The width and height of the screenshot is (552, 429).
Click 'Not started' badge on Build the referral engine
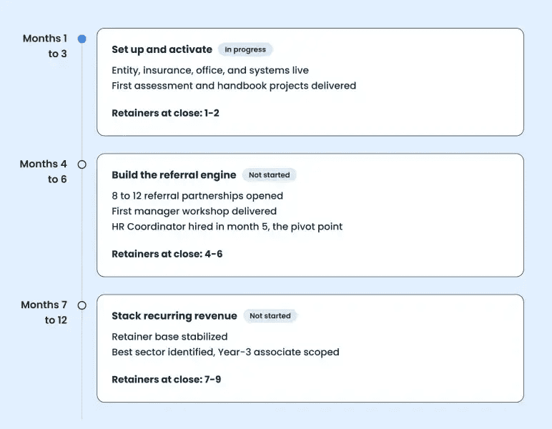[x=270, y=175]
